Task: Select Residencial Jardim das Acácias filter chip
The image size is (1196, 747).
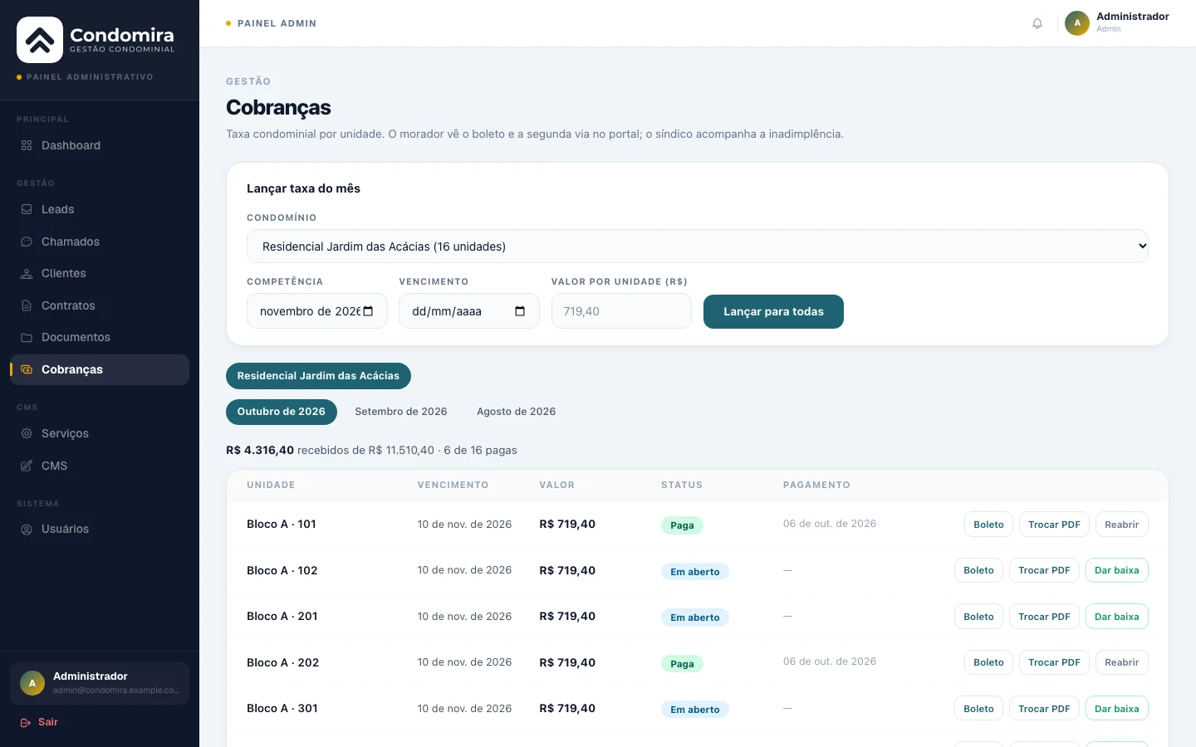Action: point(318,376)
